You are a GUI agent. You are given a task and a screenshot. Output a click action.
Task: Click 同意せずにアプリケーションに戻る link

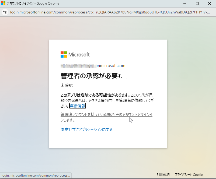pyautogui.click(x=86, y=130)
